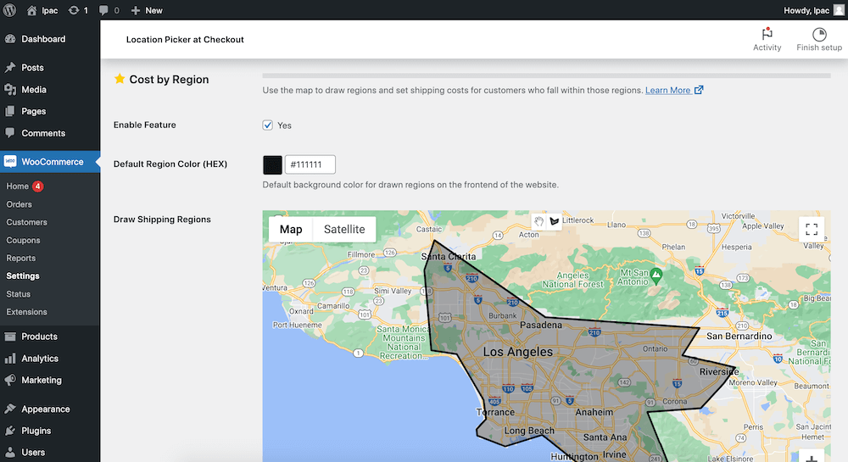
Task: Open Plugins in the sidebar
Action: [x=36, y=431]
